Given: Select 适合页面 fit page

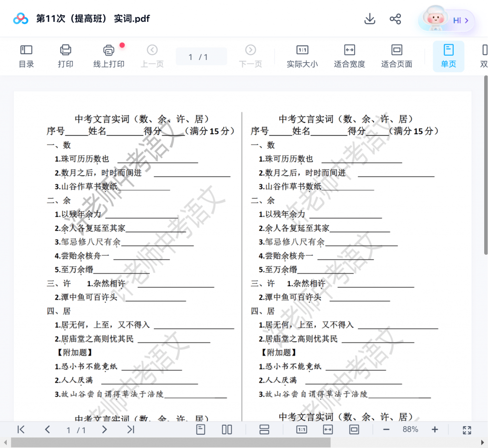Looking at the screenshot, I should coord(397,56).
